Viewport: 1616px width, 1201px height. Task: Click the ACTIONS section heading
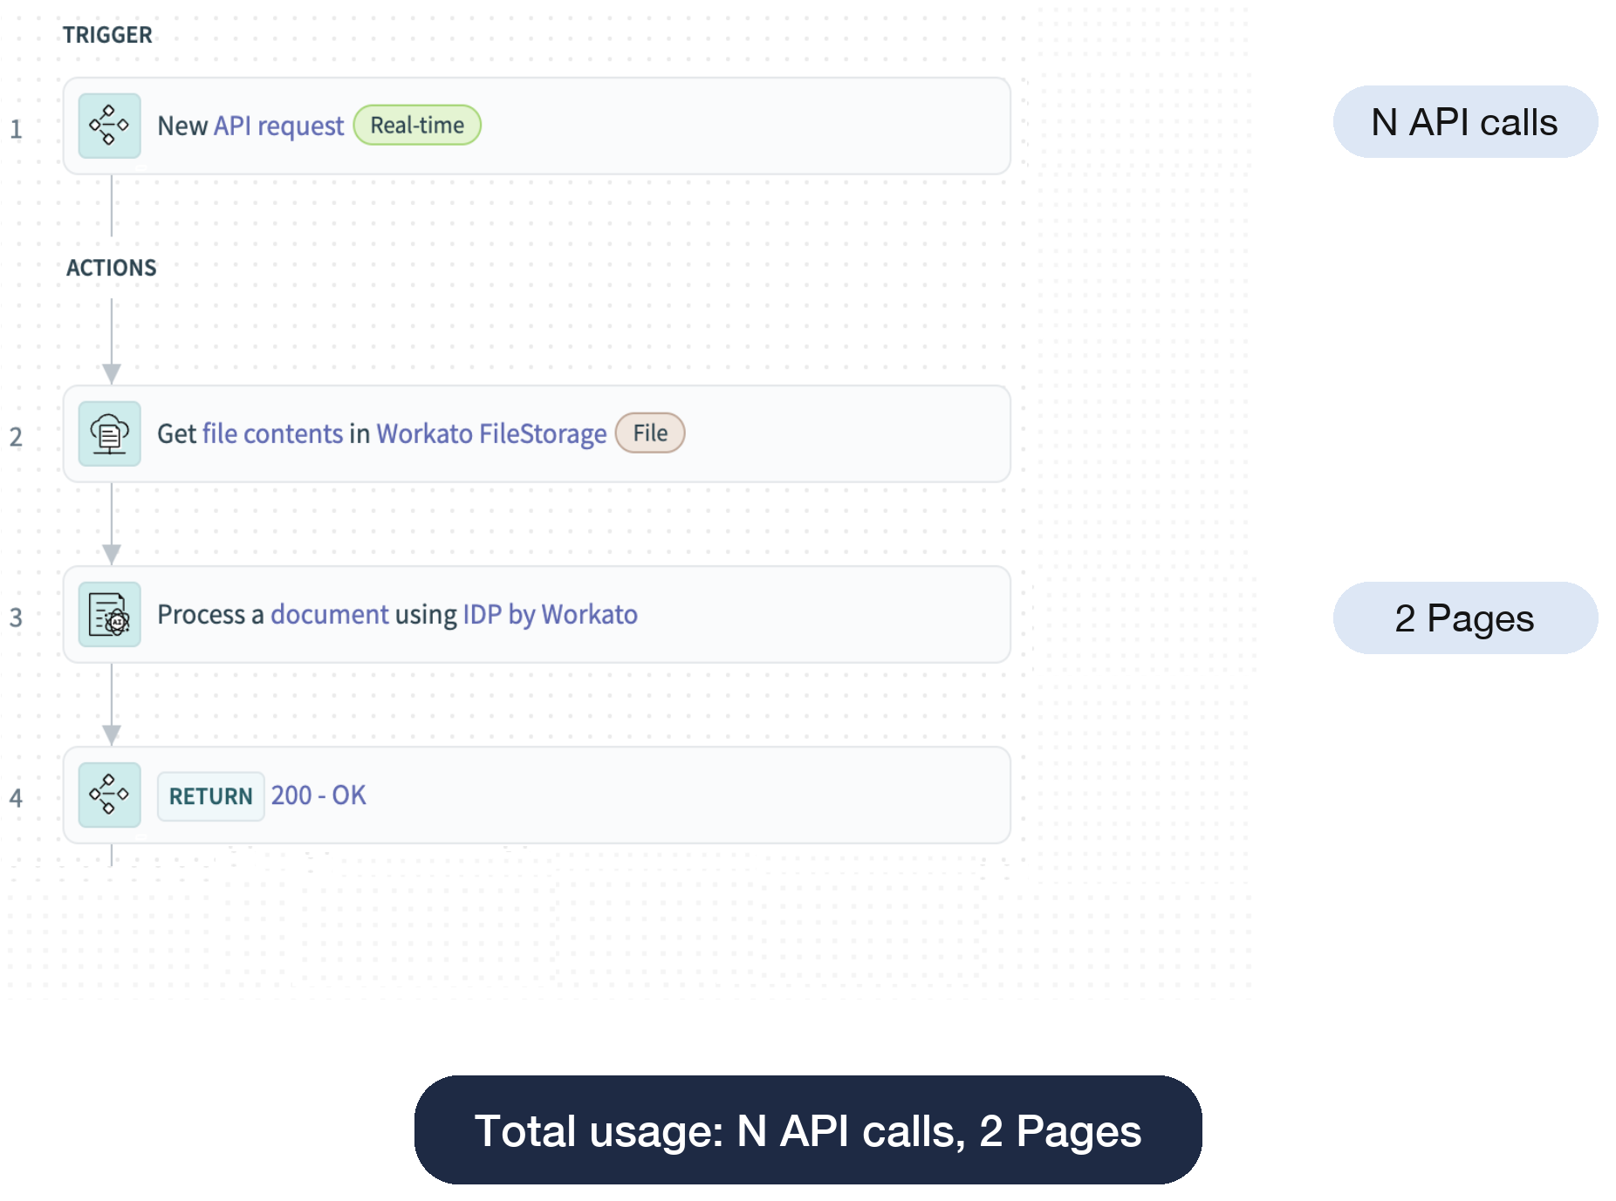point(112,268)
